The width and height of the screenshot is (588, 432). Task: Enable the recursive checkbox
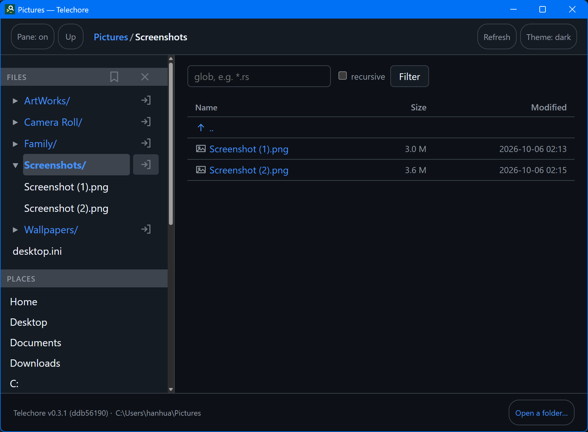click(x=343, y=76)
